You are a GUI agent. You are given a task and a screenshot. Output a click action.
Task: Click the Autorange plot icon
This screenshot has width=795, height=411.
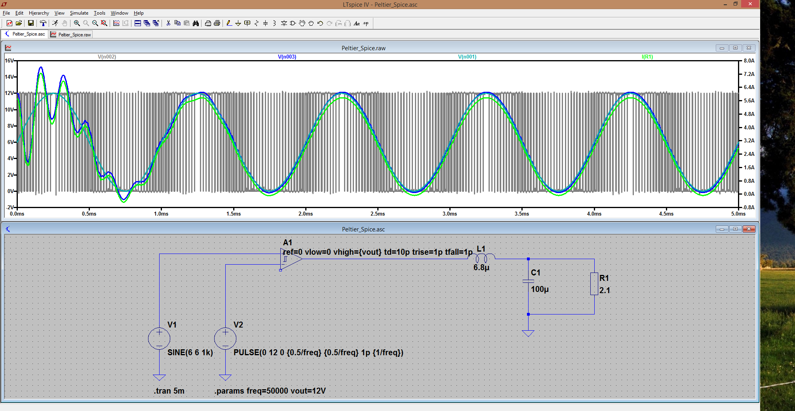116,23
